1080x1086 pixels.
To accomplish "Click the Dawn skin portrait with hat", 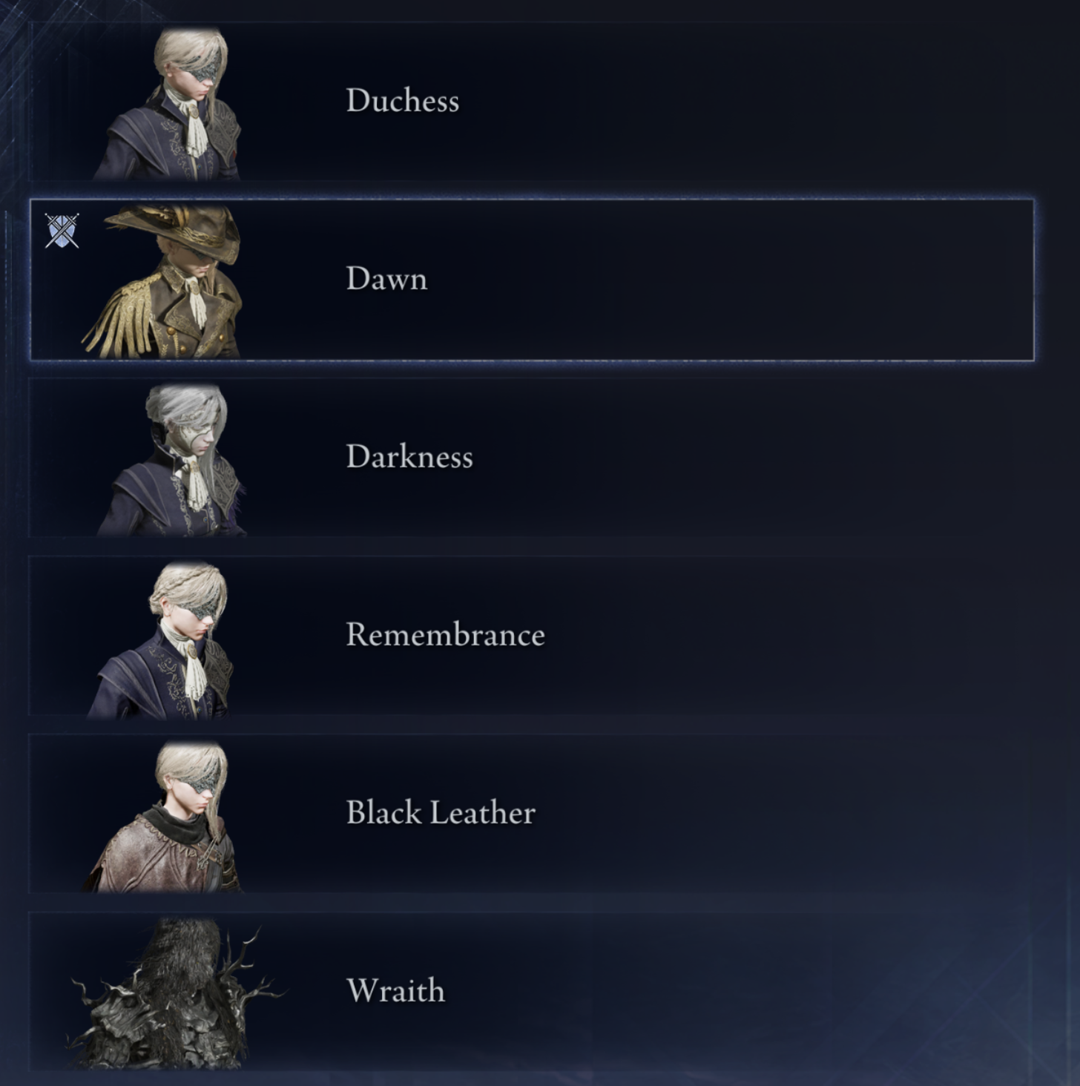I will click(163, 281).
